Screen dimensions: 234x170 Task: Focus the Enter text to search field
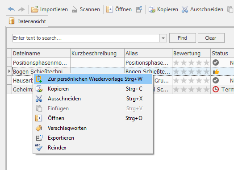(86, 38)
